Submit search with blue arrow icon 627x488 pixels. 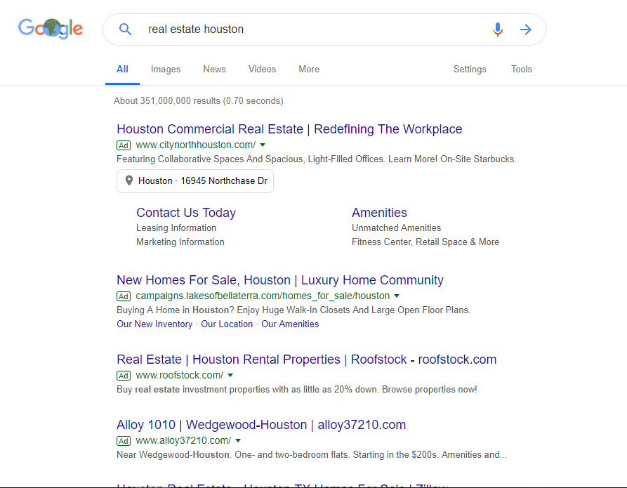pyautogui.click(x=525, y=29)
